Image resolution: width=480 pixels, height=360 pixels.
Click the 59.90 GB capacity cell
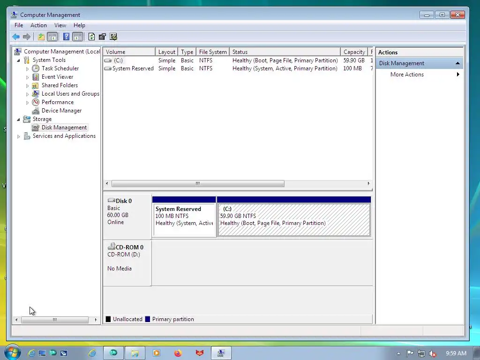click(354, 60)
